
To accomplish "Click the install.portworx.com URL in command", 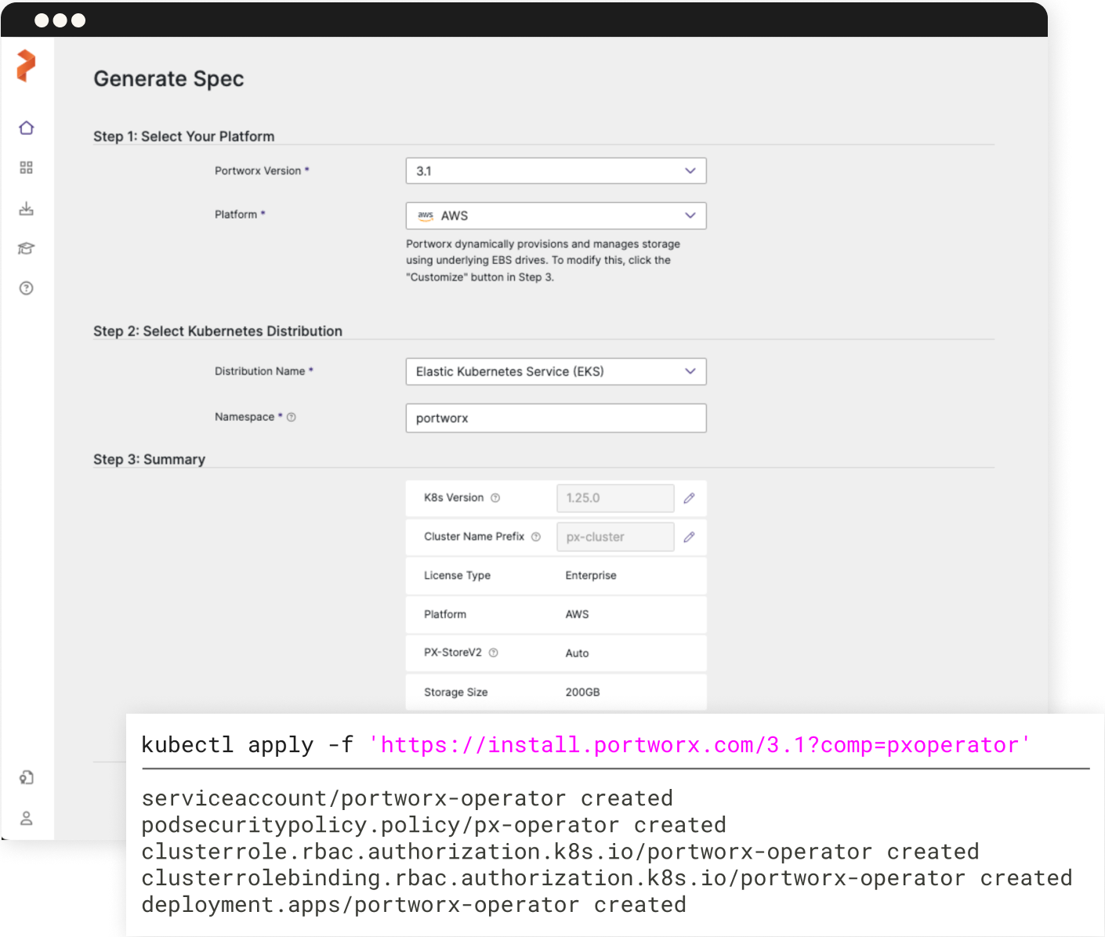I will click(x=699, y=745).
